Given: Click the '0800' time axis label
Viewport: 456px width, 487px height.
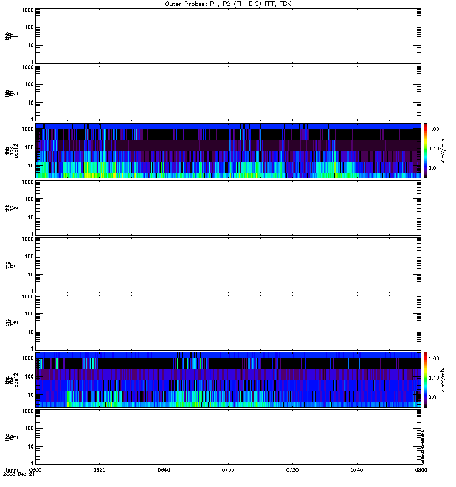Looking at the screenshot, I should tap(421, 470).
